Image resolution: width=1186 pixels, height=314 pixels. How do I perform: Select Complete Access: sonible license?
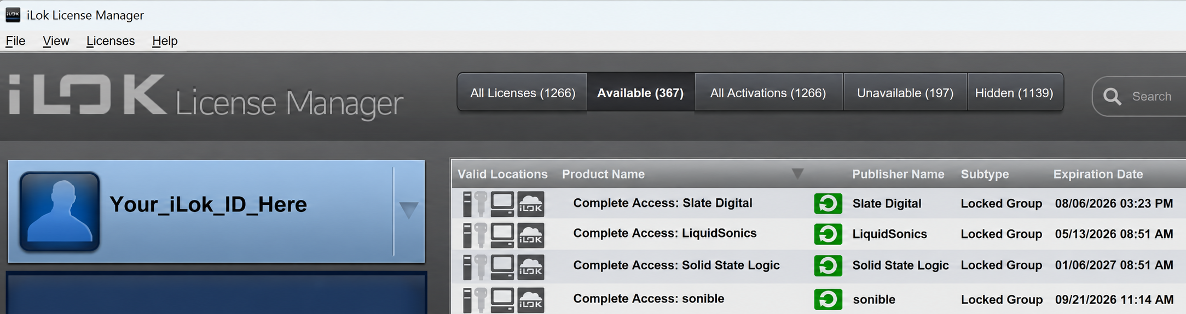coord(649,299)
